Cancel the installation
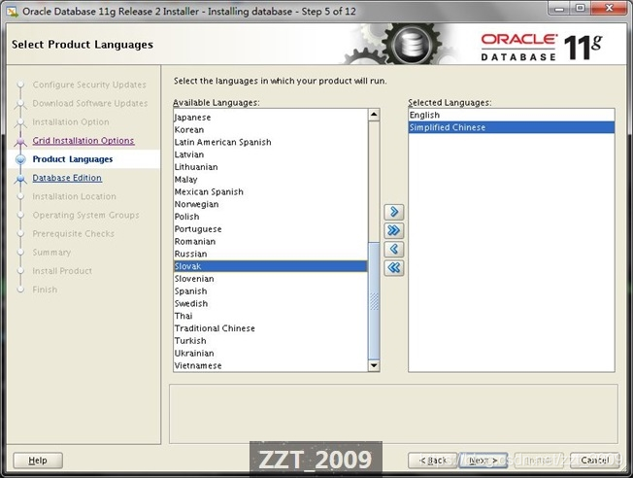The image size is (633, 478). (x=594, y=461)
